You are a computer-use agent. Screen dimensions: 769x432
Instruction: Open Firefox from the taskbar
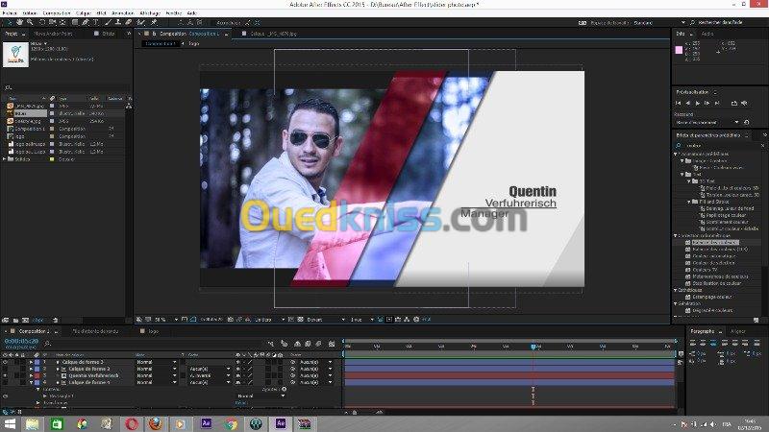coord(156,423)
